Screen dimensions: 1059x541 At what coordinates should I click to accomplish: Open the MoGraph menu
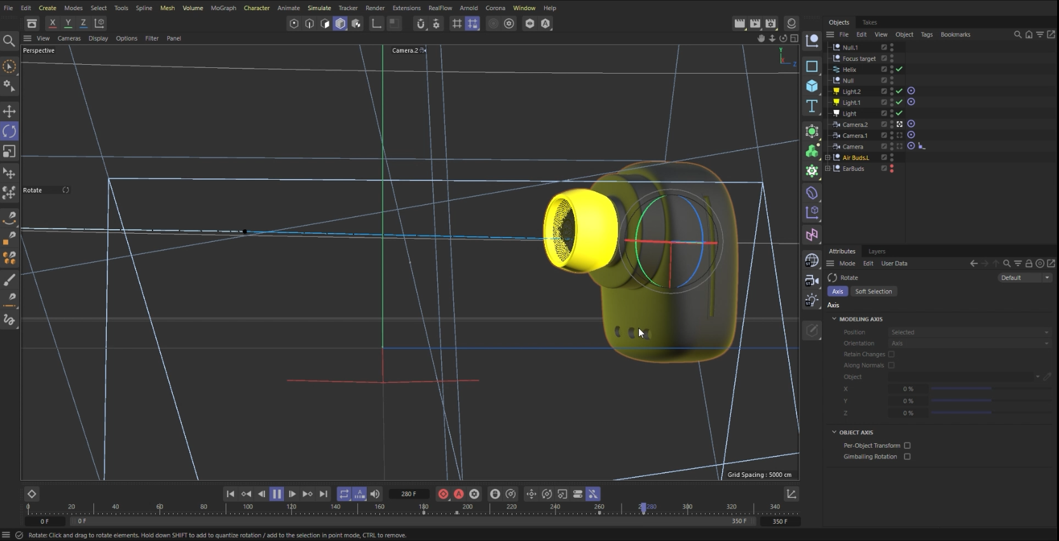[223, 8]
